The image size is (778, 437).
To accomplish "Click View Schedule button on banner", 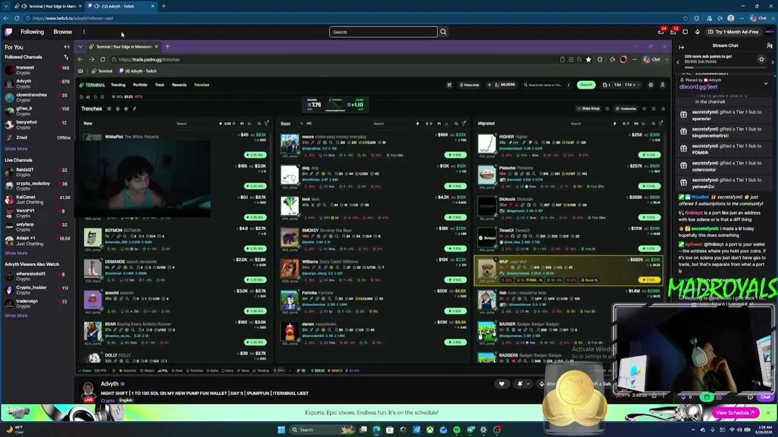I will tap(736, 413).
